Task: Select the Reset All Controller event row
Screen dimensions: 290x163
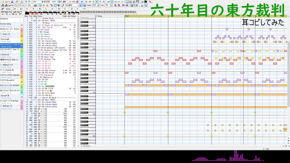Action: coord(50,25)
